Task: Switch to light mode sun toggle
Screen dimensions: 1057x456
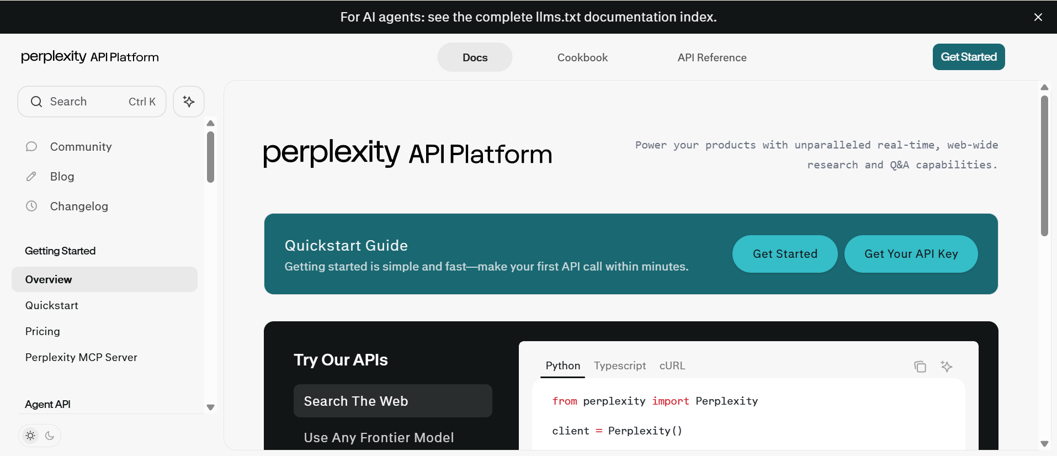Action: (30, 436)
